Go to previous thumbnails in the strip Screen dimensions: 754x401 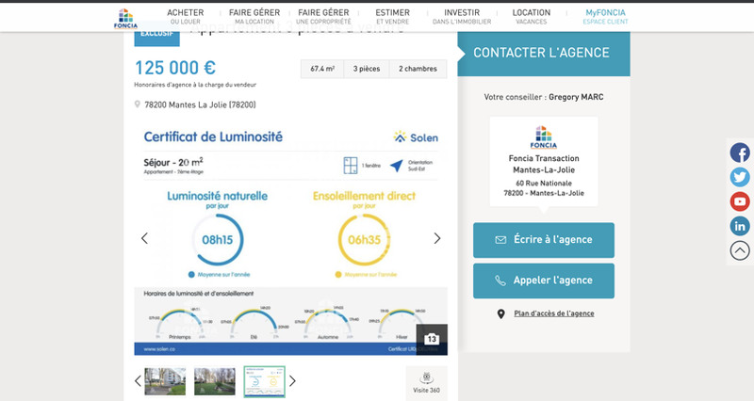(138, 381)
